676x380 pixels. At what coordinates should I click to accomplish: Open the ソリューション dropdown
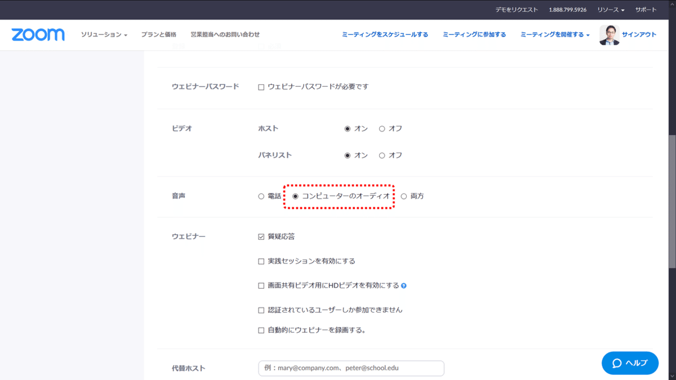[x=103, y=34]
